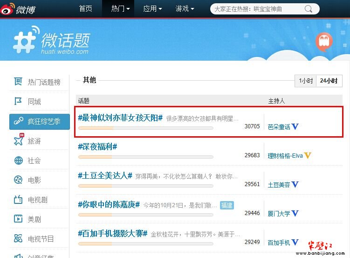Click the 热门话题榜 sidebar icon
350x258 pixels.
[18, 82]
